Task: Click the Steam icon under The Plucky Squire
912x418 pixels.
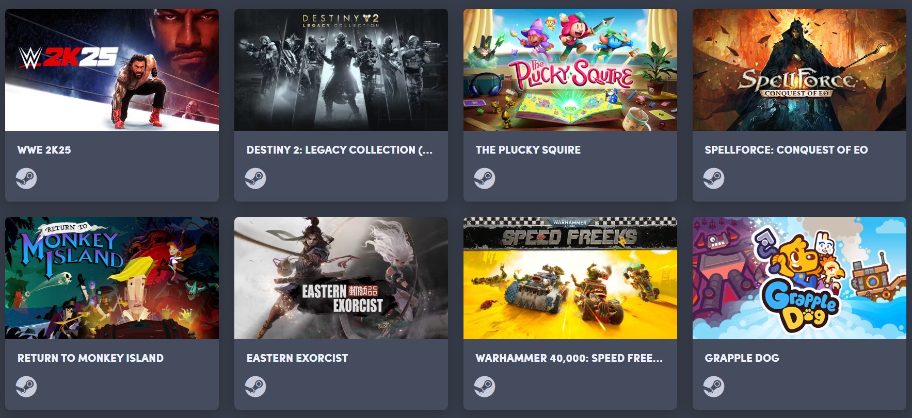Action: click(x=485, y=178)
